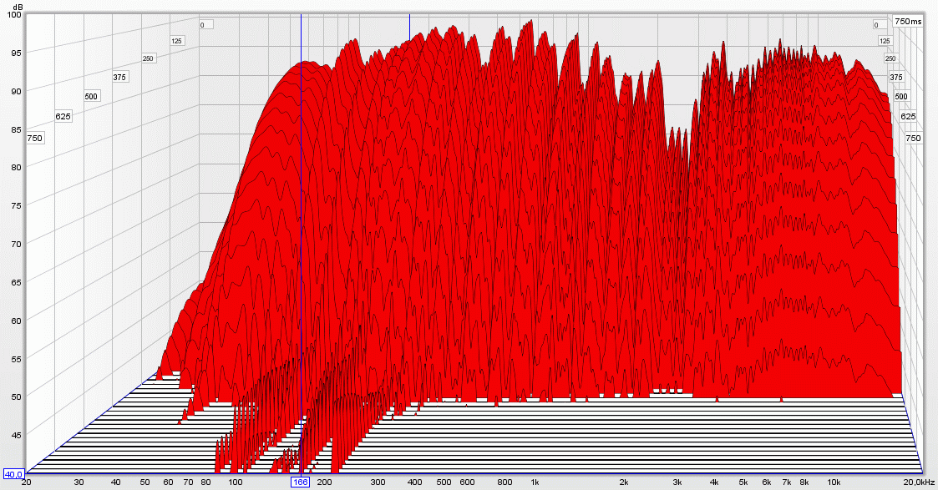Click the 250 label on the left time axis
Viewport: 938px width, 490px height.
click(148, 58)
